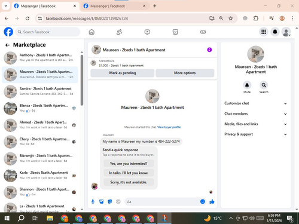
Task: Expand the Customize chat section
Action: (x=255, y=103)
